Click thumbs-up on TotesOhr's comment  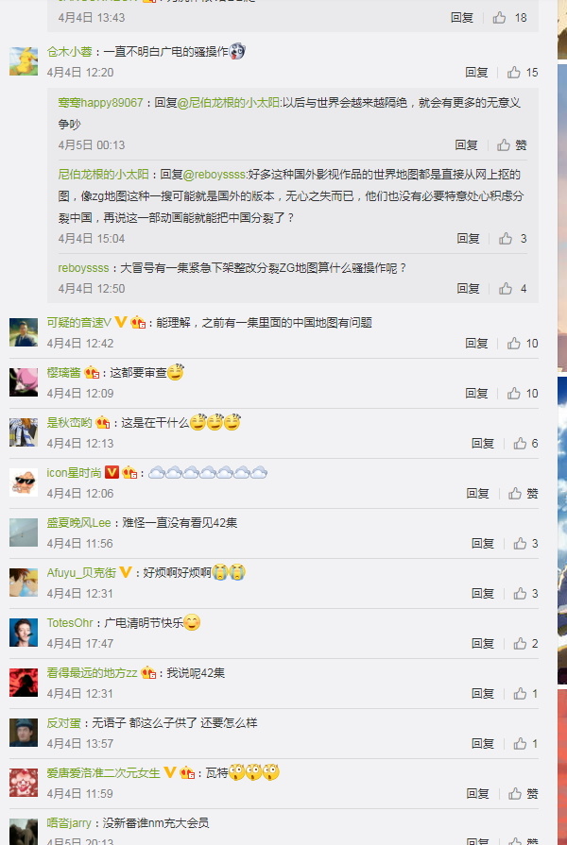pos(520,644)
